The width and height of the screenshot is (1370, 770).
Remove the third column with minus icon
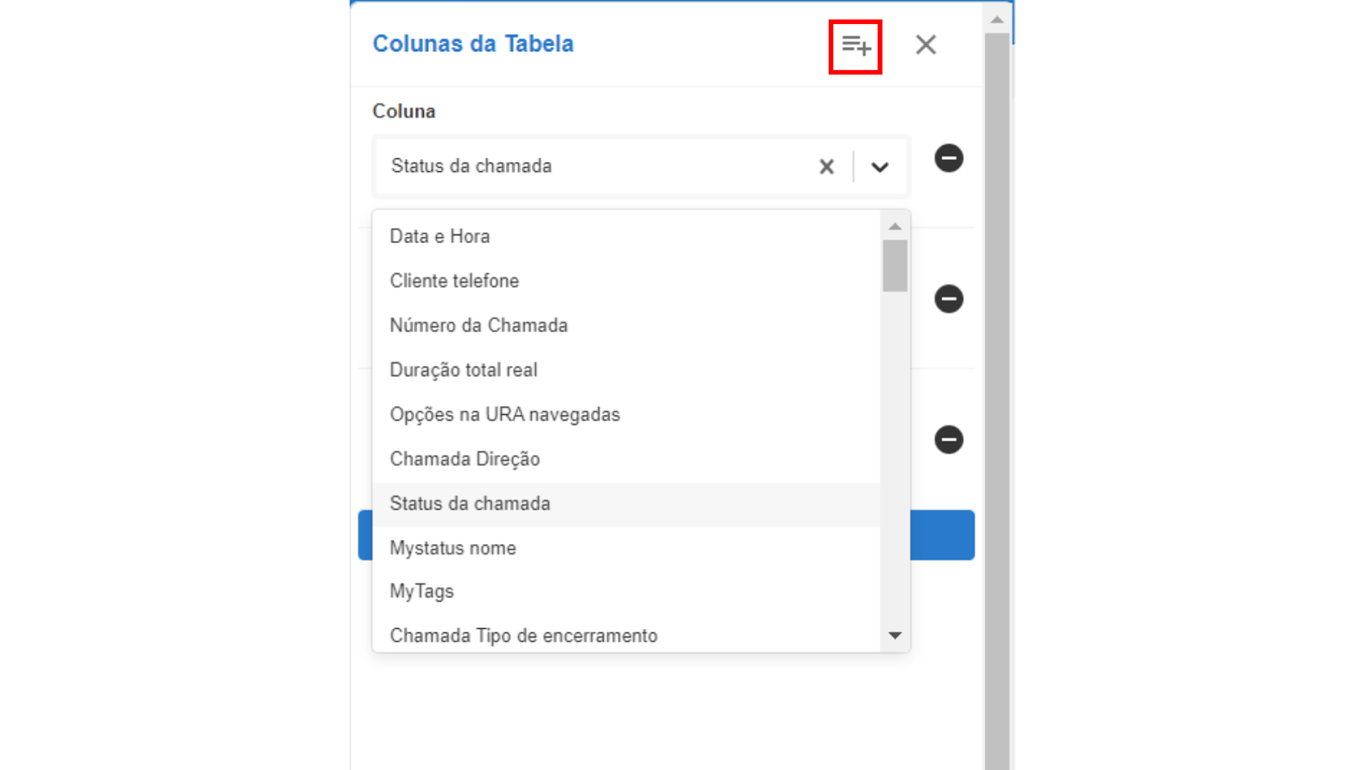coord(949,440)
